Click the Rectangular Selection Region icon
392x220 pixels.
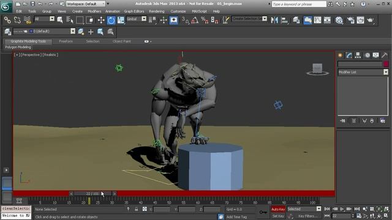[x=80, y=20]
